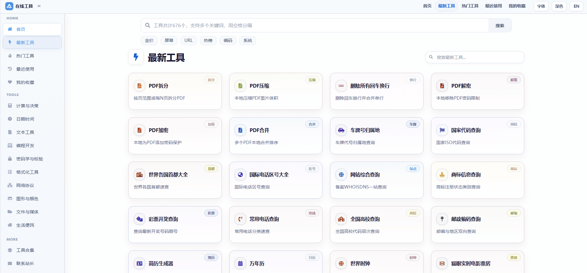Click the PDF拆分 card icon
The height and width of the screenshot is (273, 587).
(139, 86)
